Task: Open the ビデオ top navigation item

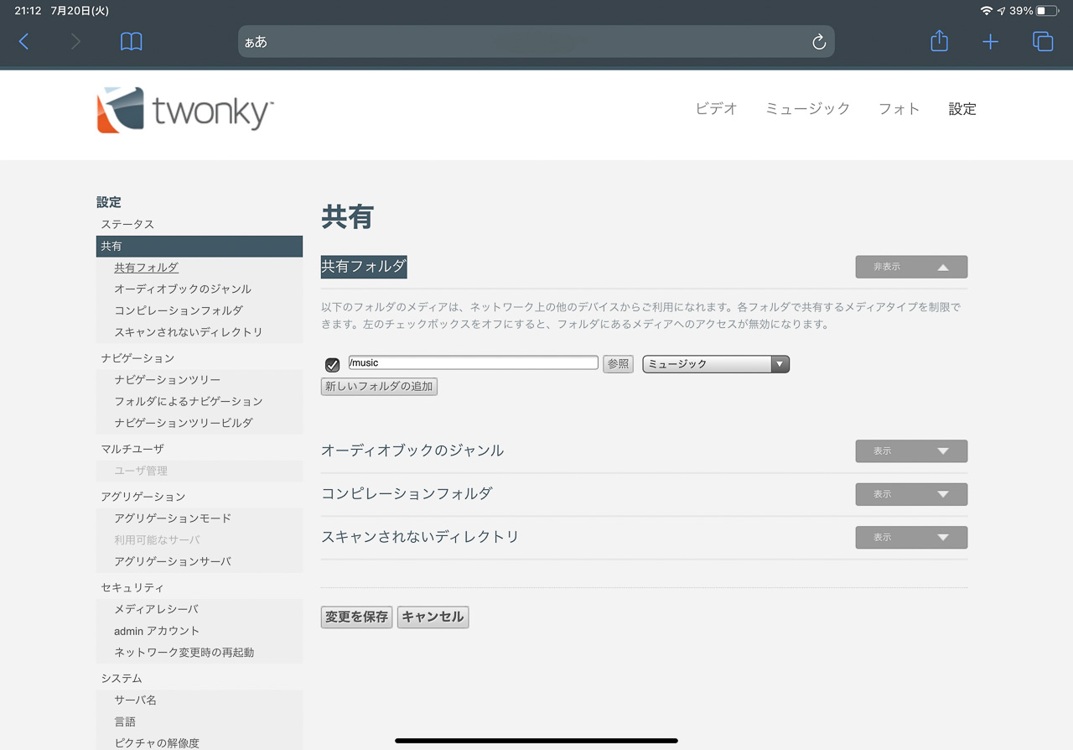Action: coord(717,109)
